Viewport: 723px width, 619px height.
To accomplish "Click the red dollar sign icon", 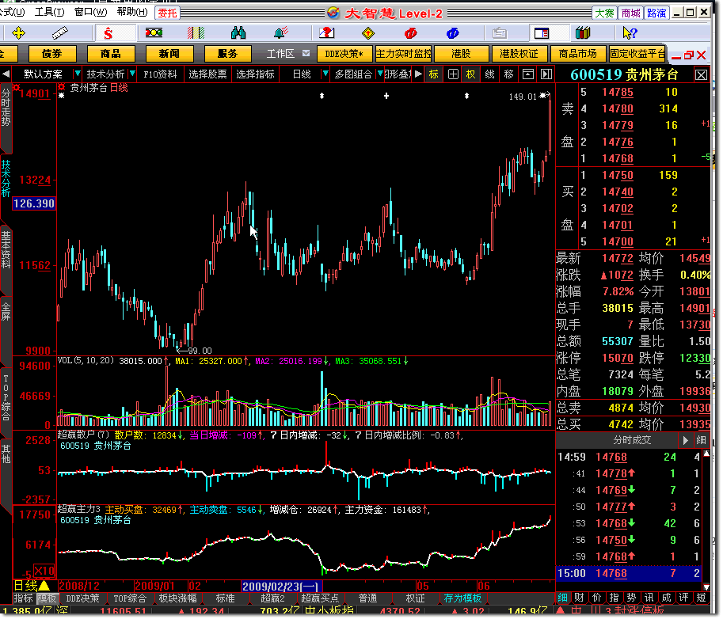I will (x=108, y=33).
